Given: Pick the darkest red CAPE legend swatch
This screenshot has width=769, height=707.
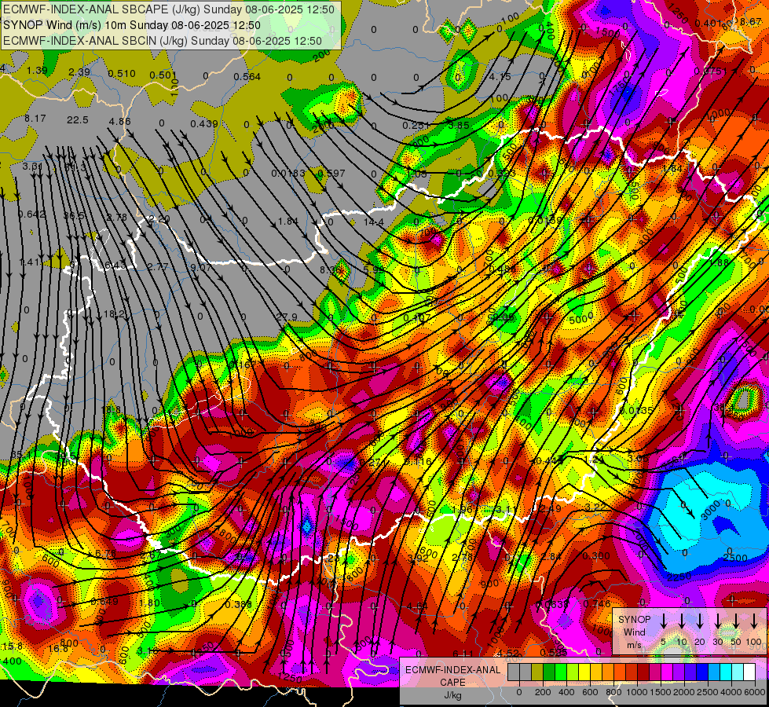Looking at the screenshot, I should [x=643, y=672].
